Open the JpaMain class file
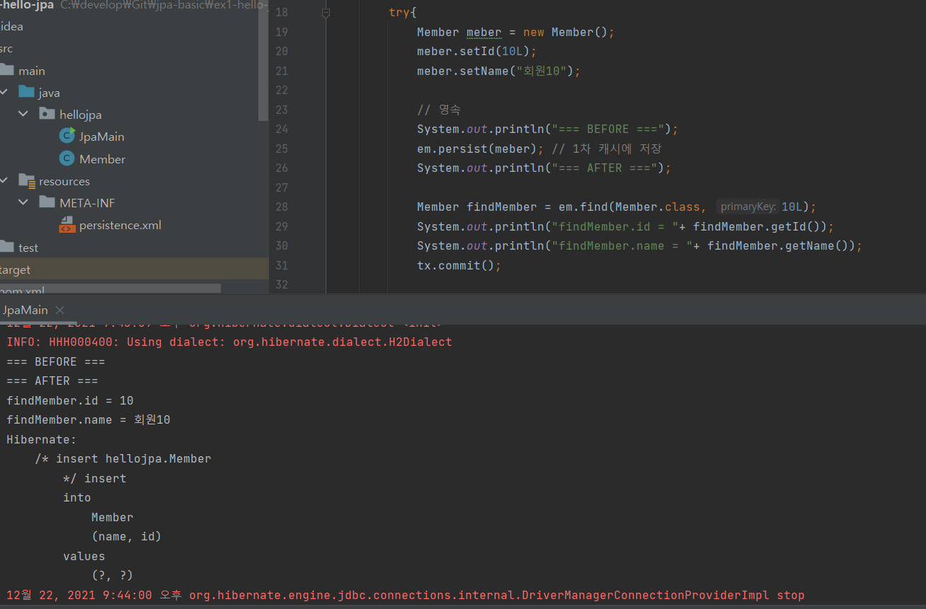Viewport: 926px width, 609px height. [x=101, y=137]
